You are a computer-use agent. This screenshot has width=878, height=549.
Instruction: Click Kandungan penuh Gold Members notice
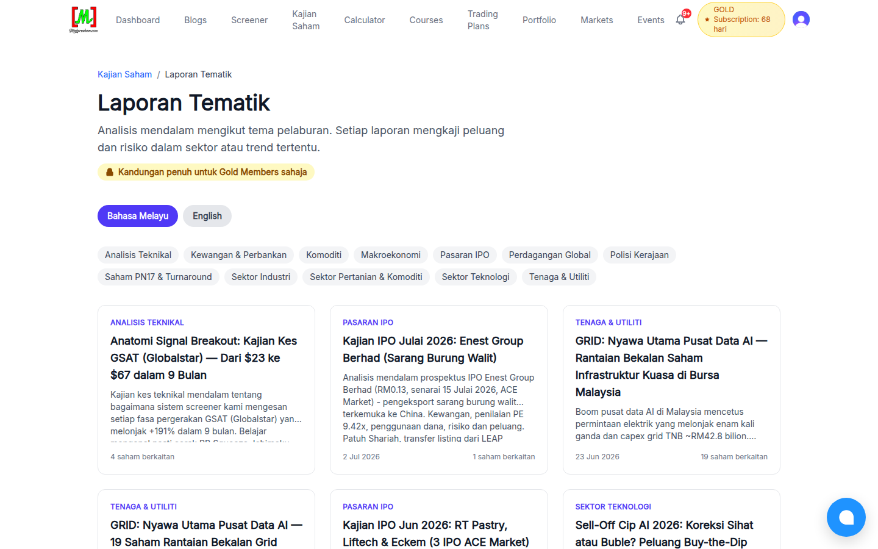(x=206, y=172)
